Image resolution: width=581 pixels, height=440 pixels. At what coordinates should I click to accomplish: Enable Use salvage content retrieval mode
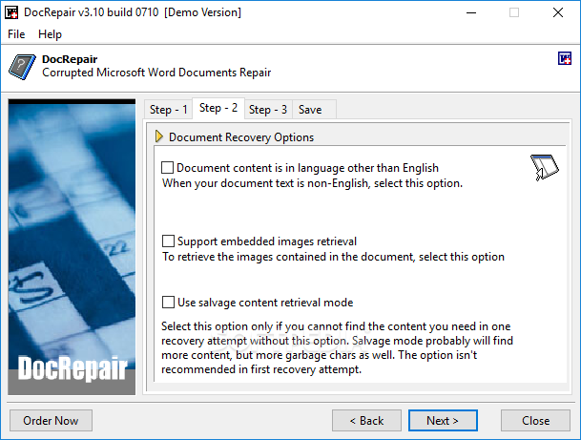coord(168,303)
